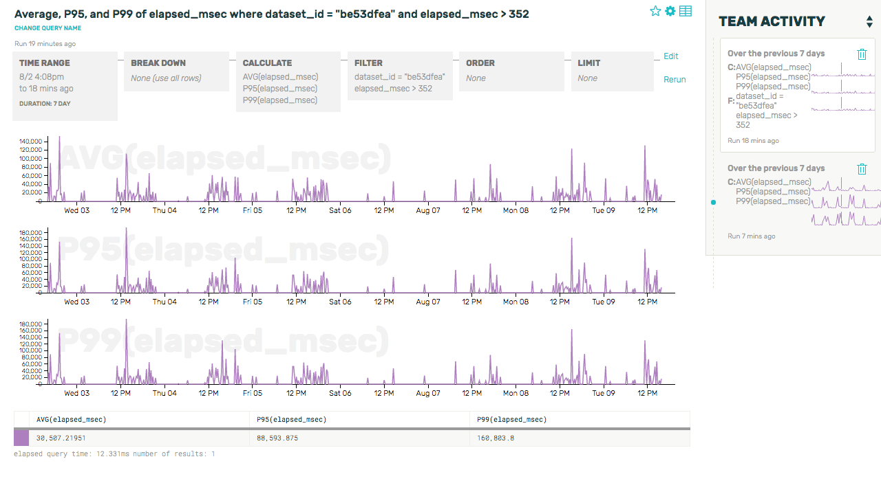Delete the top Team Activity card via trash icon
Viewport: 881px width, 481px height.
862,54
